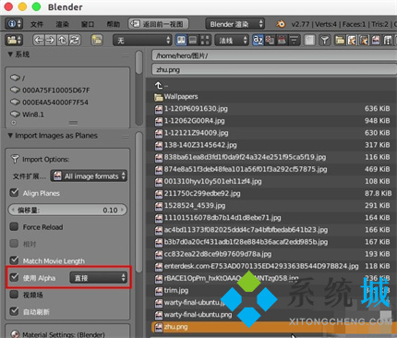Toggle show .blend files filter icon
The height and width of the screenshot is (338, 397).
tap(352, 40)
